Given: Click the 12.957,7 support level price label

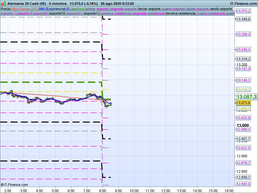Looking at the screenshot, I should click(x=243, y=139).
